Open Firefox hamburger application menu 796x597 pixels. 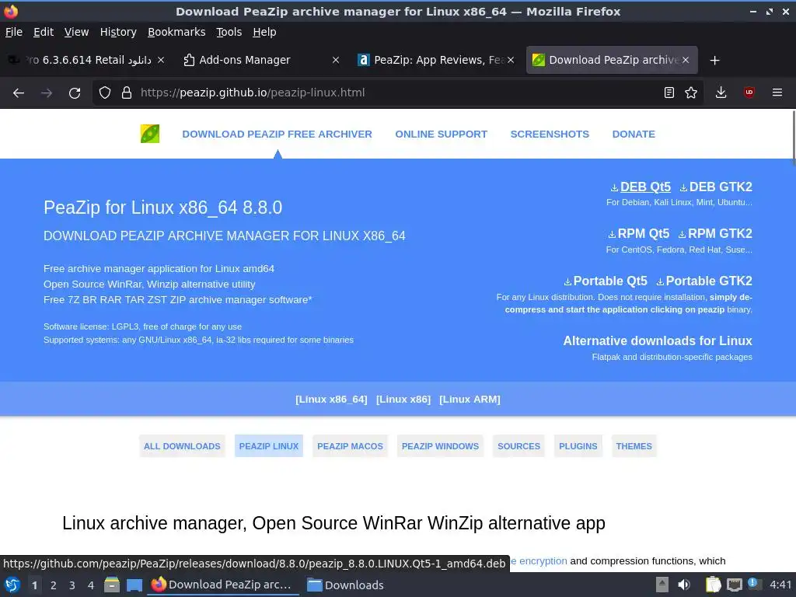point(777,93)
